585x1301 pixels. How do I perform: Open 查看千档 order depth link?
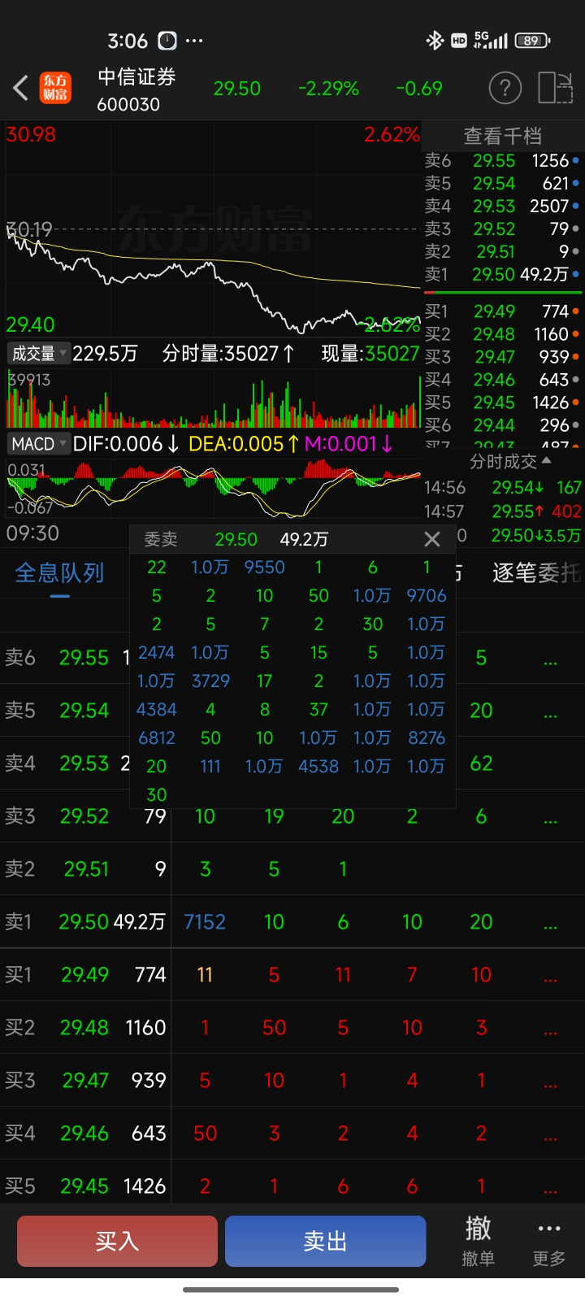(x=502, y=136)
